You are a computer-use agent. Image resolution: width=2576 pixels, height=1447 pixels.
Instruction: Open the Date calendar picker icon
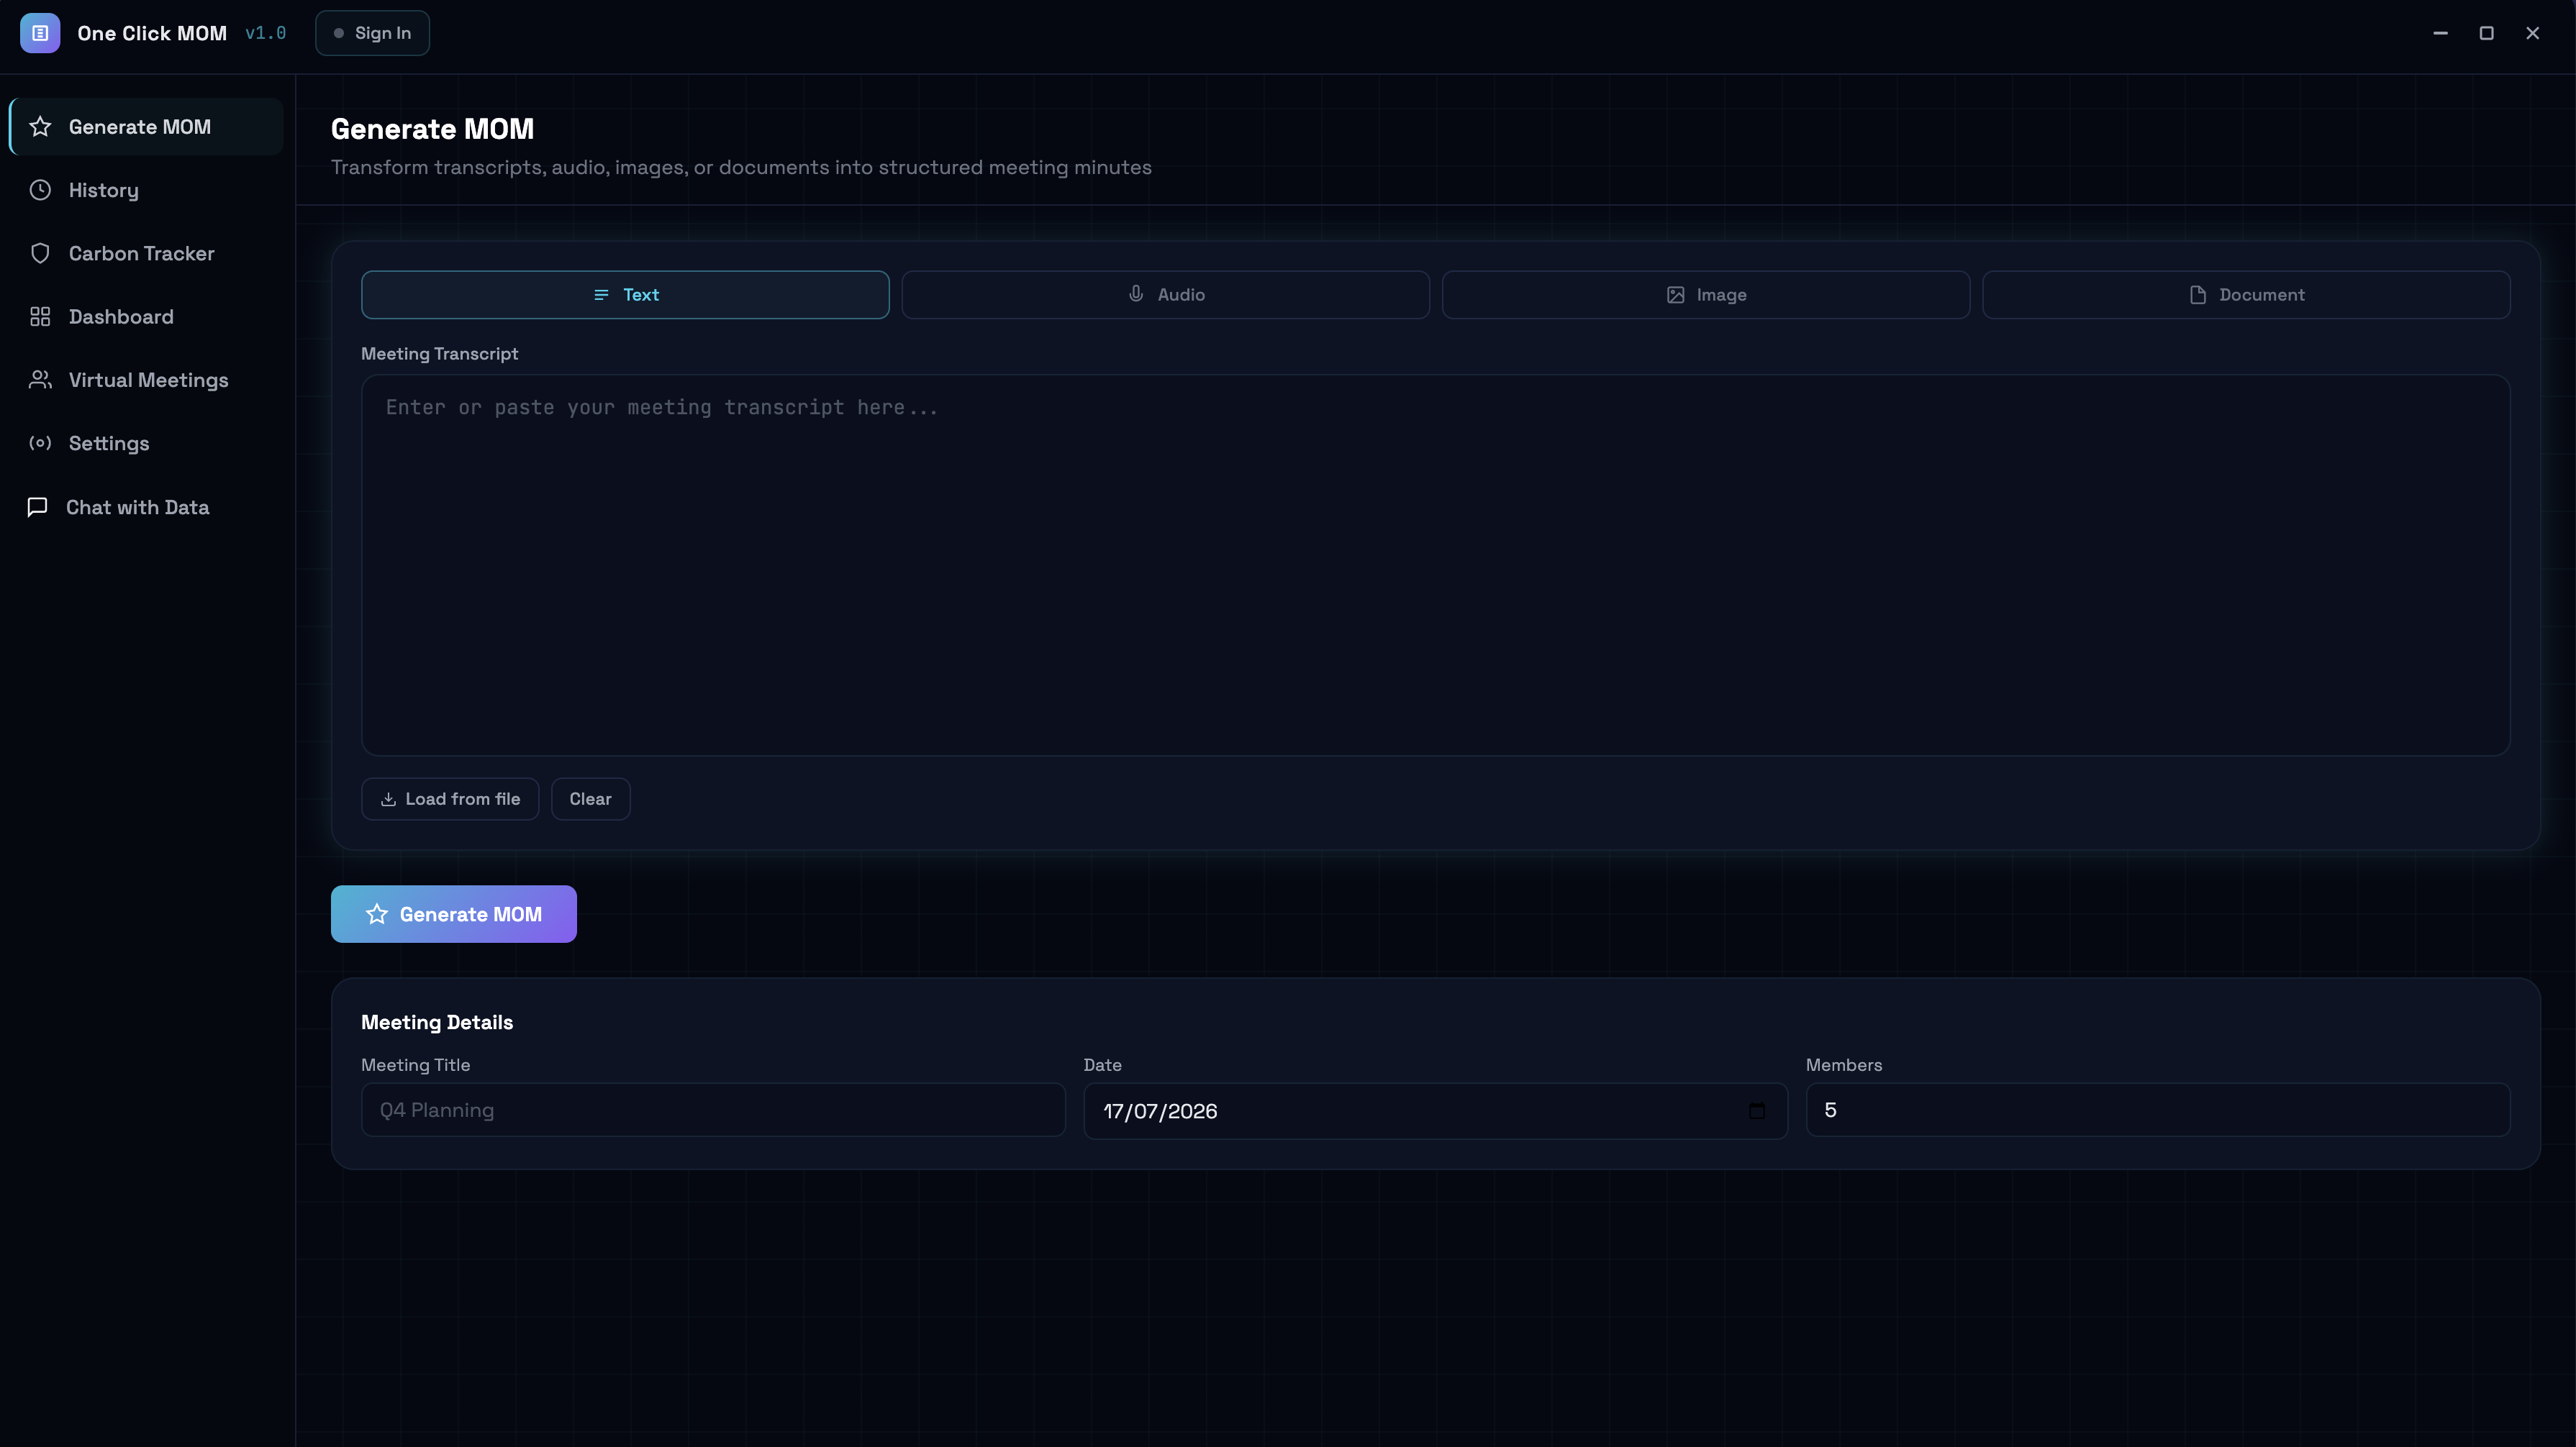coord(1757,1110)
